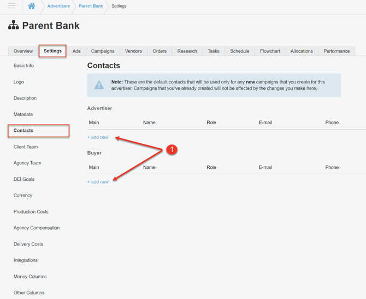
Task: Open the hamburger menu icon
Action: (x=11, y=5)
